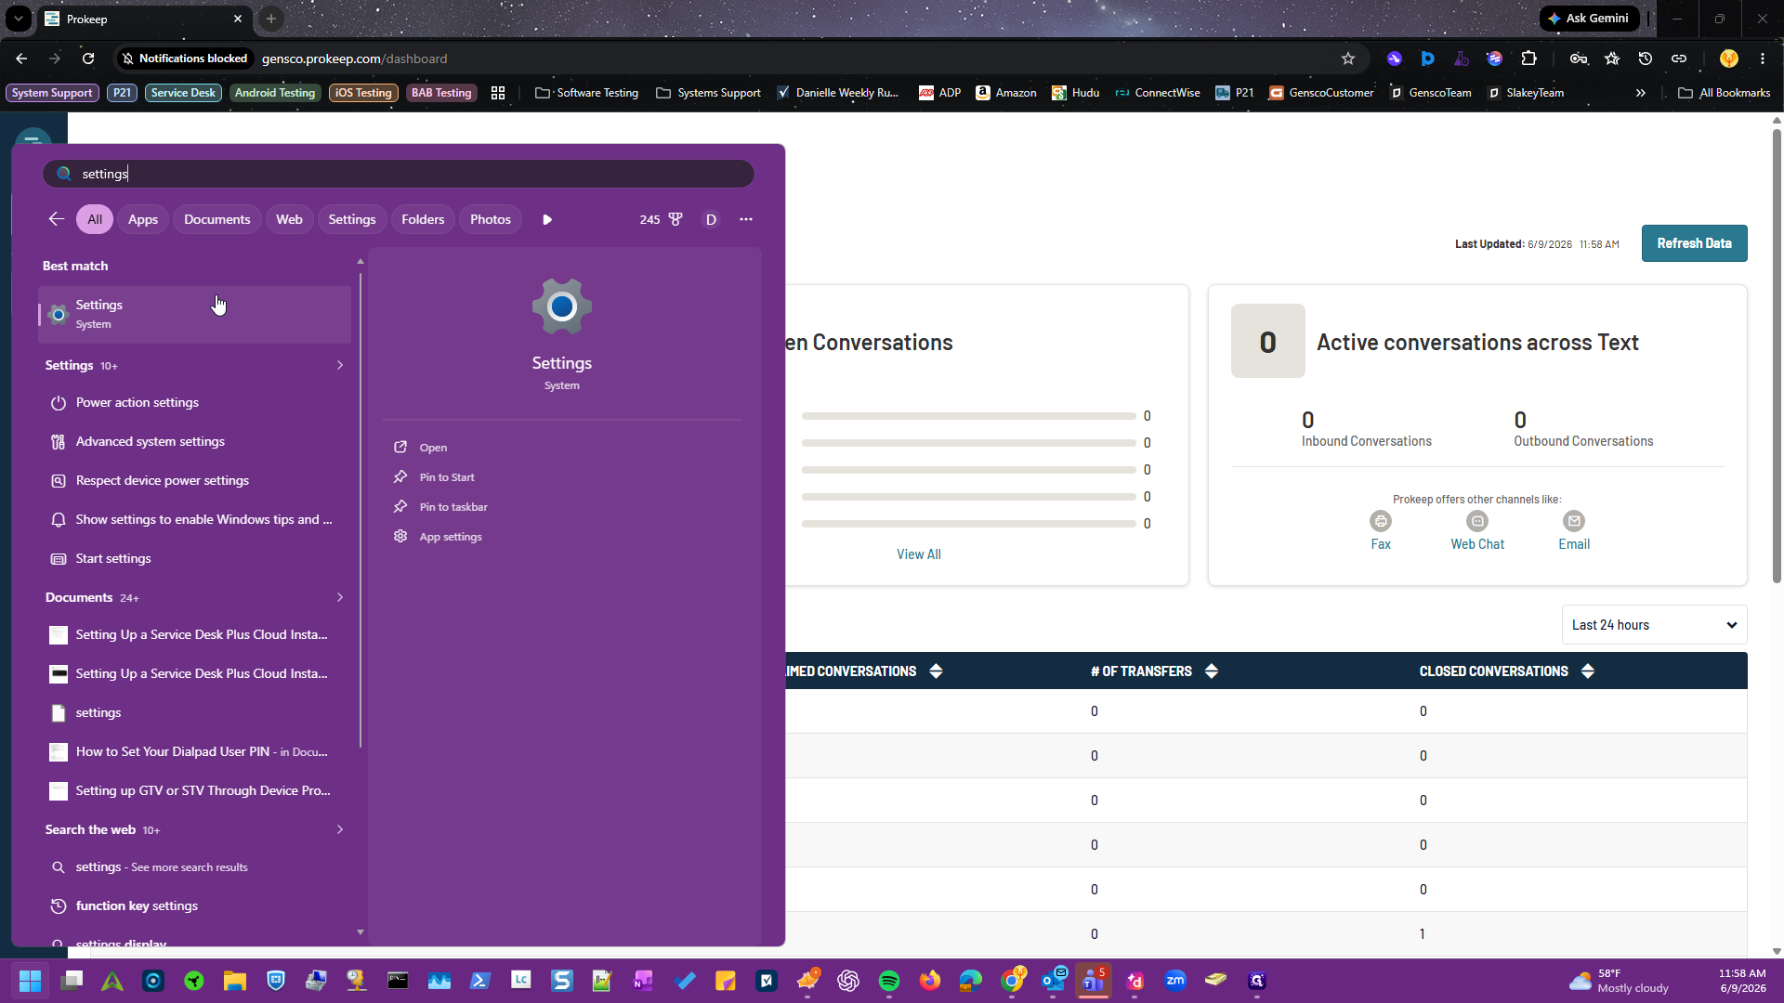This screenshot has height=1003, width=1784.
Task: Open Spotify from the taskbar
Action: click(889, 981)
